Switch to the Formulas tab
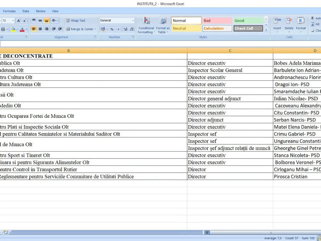Viewport: 321px width, 241px height. (x=9, y=11)
